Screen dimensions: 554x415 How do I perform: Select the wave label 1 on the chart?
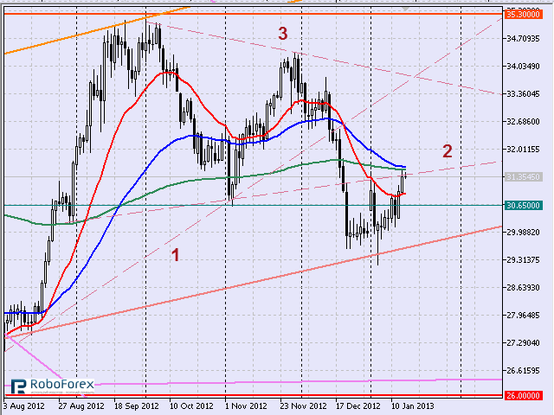coord(175,255)
